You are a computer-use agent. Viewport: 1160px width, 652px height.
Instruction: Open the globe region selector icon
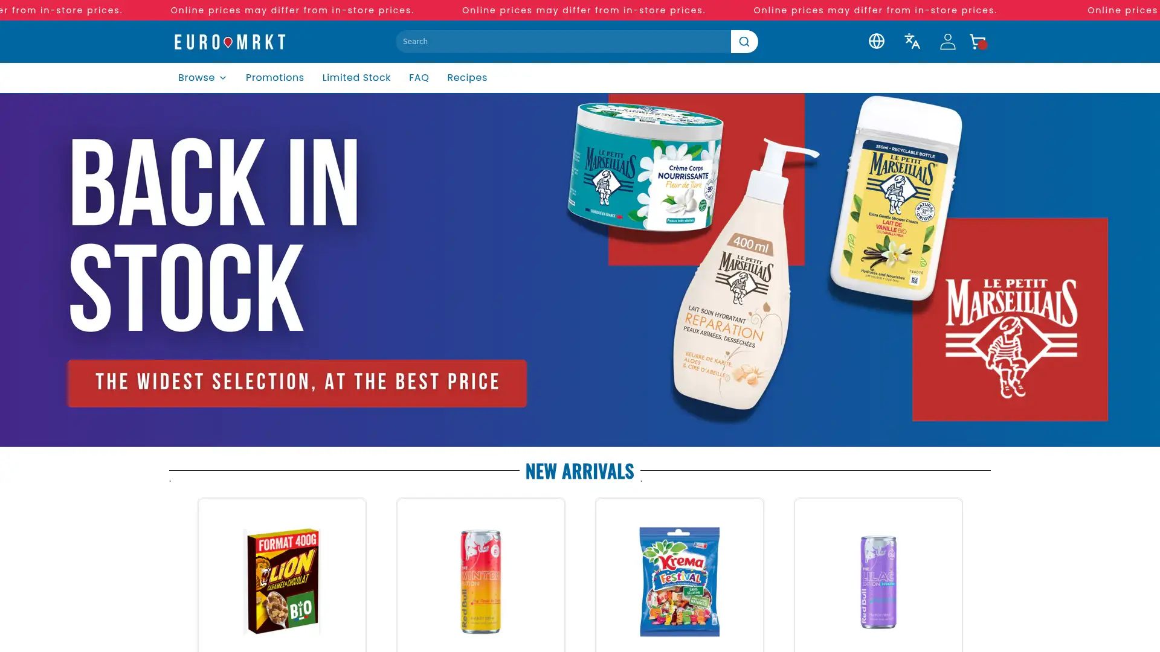[876, 41]
